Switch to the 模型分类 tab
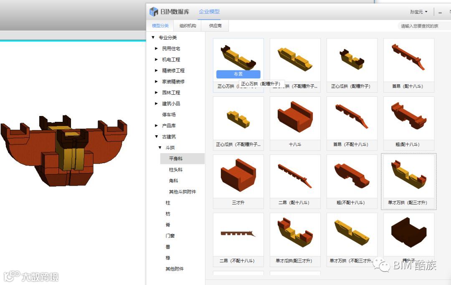Viewport: 451px width, 285px height. coord(160,25)
